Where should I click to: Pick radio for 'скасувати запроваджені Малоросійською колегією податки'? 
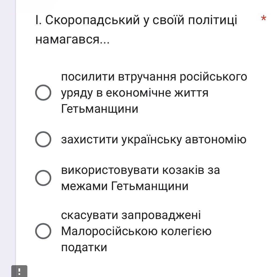tap(43, 231)
